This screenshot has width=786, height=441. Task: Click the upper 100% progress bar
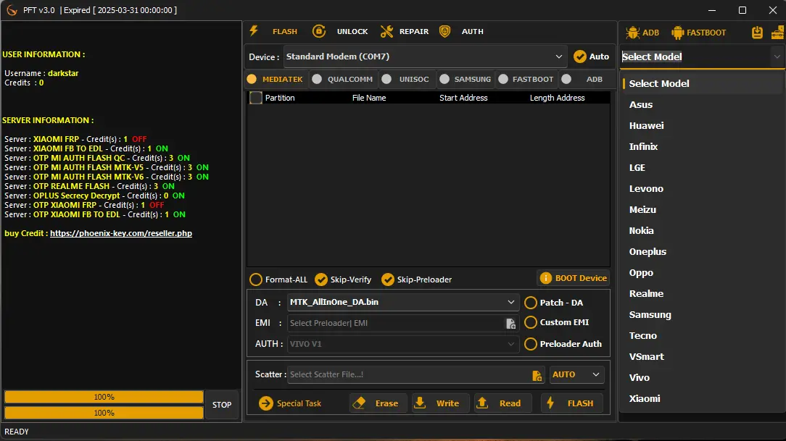click(104, 397)
